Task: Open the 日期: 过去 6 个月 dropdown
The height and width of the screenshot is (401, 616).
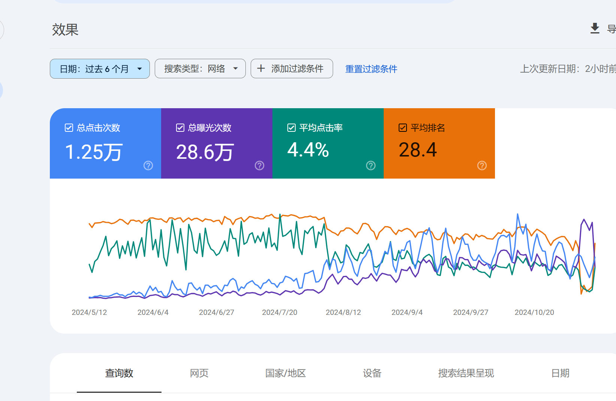Action: point(100,69)
